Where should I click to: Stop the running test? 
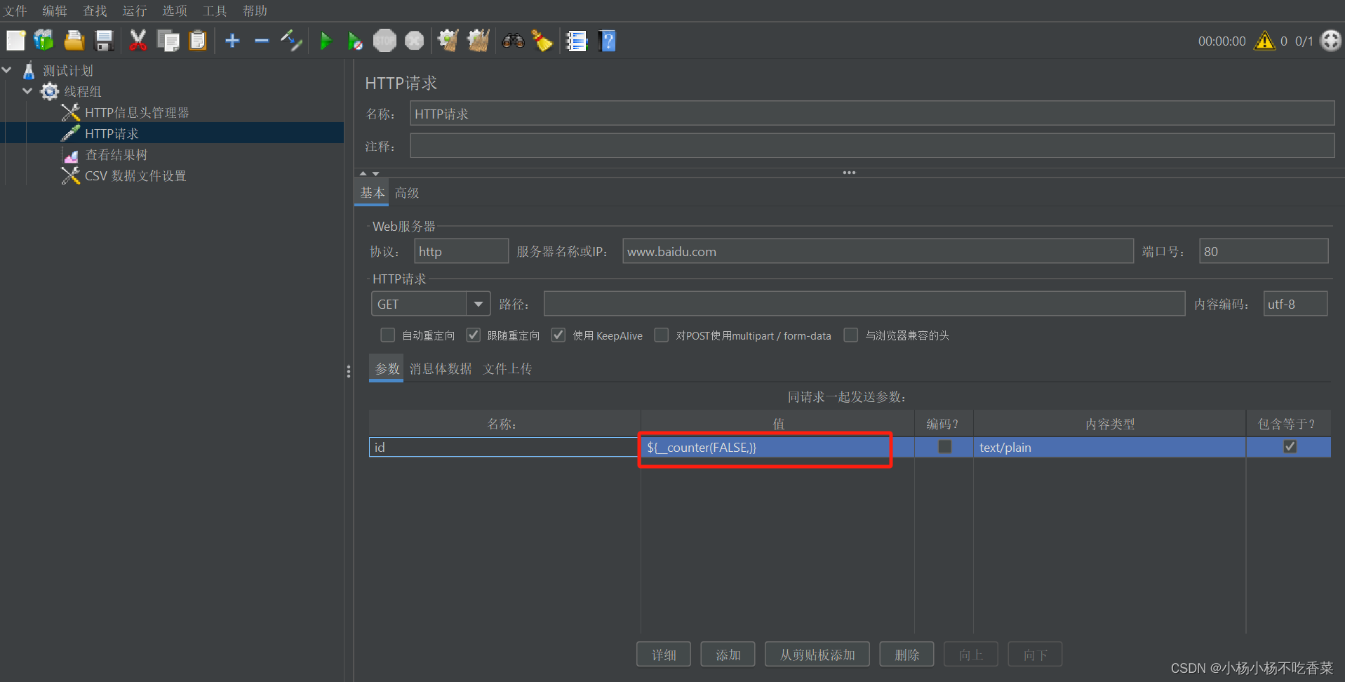(384, 41)
